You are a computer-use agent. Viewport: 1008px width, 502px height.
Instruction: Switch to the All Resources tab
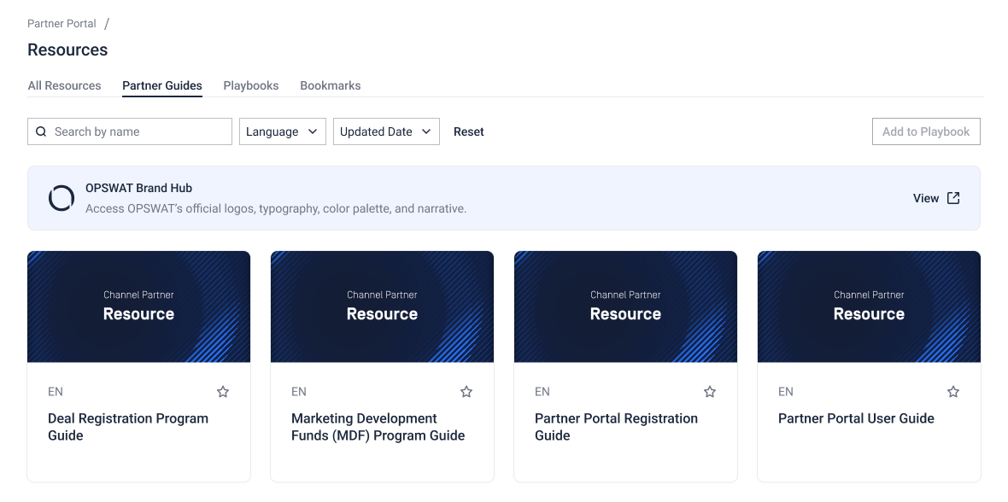click(x=64, y=85)
